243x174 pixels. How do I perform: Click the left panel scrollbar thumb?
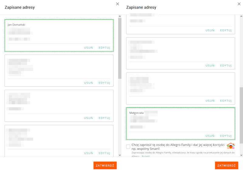[120, 45]
